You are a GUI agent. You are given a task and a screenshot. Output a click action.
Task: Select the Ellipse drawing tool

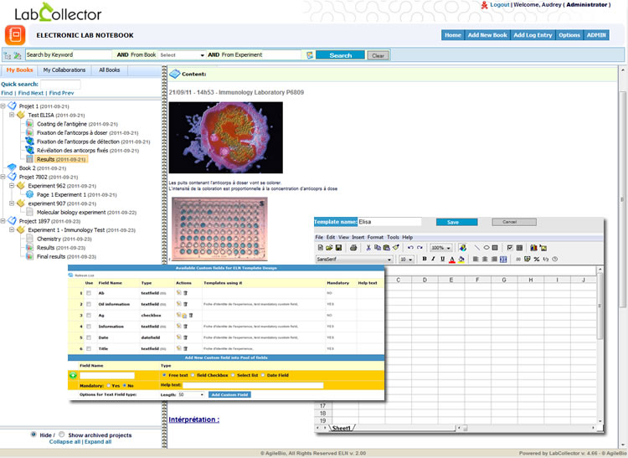[x=486, y=248]
